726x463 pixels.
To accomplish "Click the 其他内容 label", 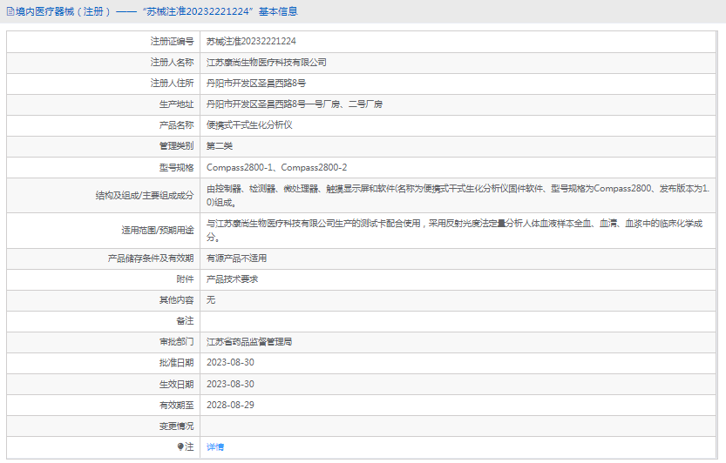I will point(176,300).
